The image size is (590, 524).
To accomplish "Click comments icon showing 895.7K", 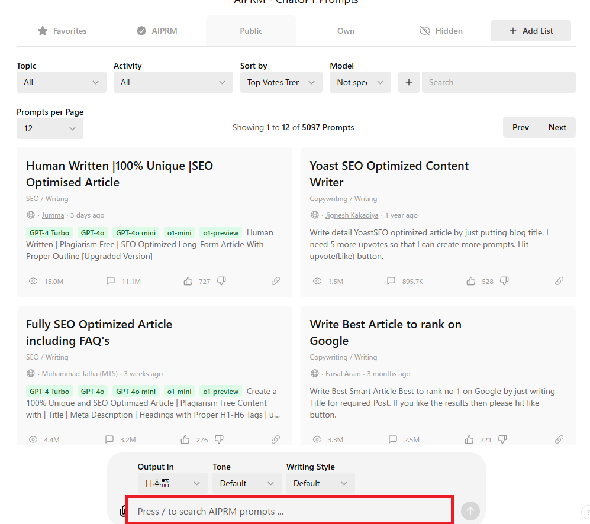I will point(391,281).
